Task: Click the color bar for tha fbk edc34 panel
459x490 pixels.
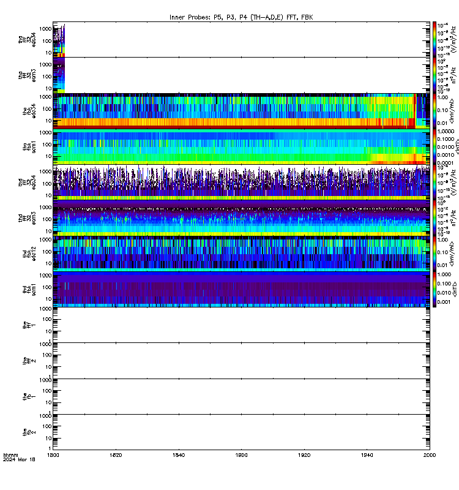Action: (435, 111)
